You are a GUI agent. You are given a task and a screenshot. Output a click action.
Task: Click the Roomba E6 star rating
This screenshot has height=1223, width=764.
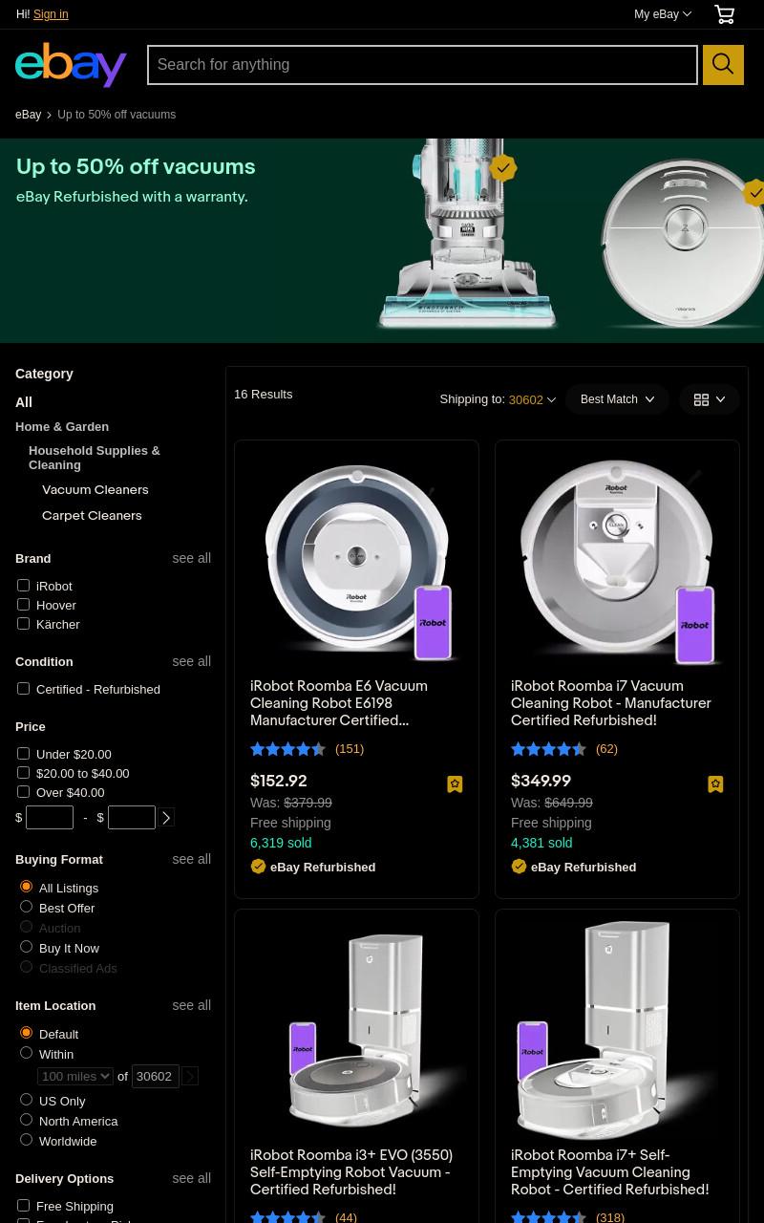pyautogui.click(x=288, y=749)
